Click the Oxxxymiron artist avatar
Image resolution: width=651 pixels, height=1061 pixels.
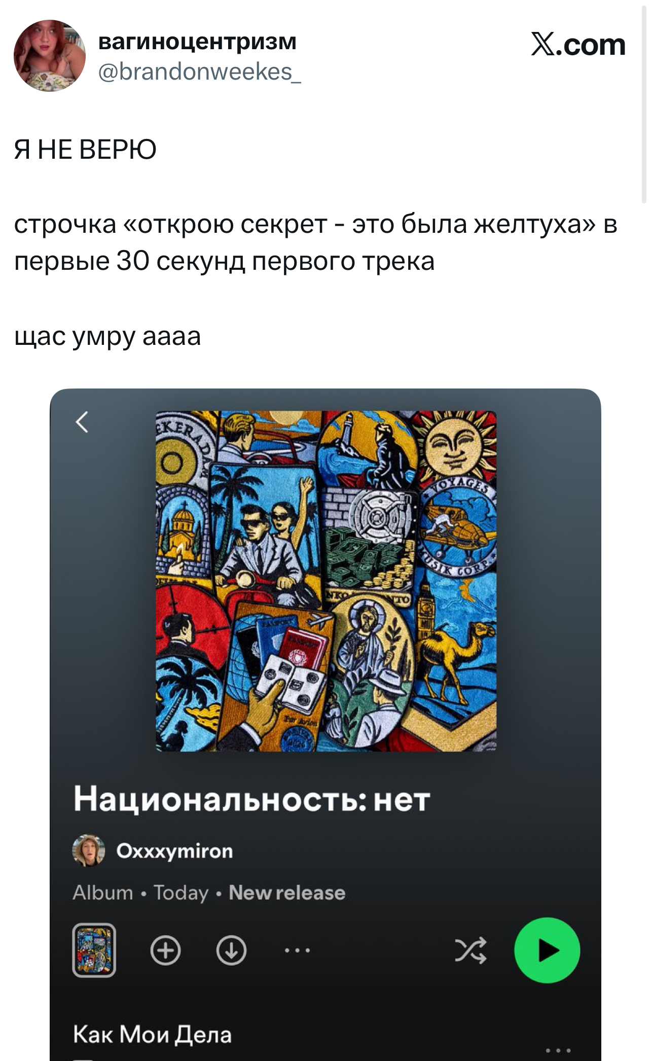tap(89, 851)
